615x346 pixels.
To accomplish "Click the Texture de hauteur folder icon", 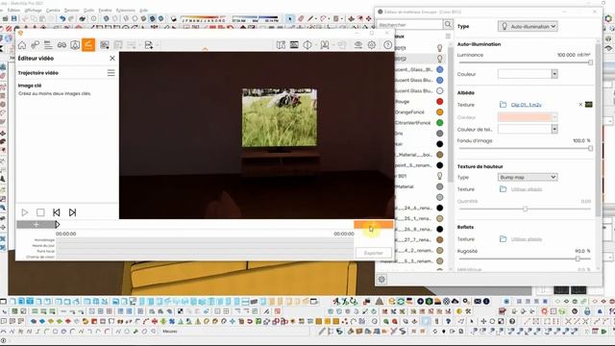I will click(x=503, y=189).
